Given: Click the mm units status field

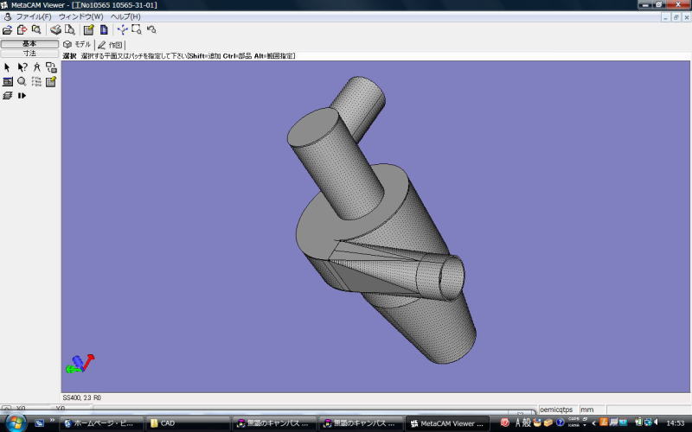Looking at the screenshot, I should [593, 410].
